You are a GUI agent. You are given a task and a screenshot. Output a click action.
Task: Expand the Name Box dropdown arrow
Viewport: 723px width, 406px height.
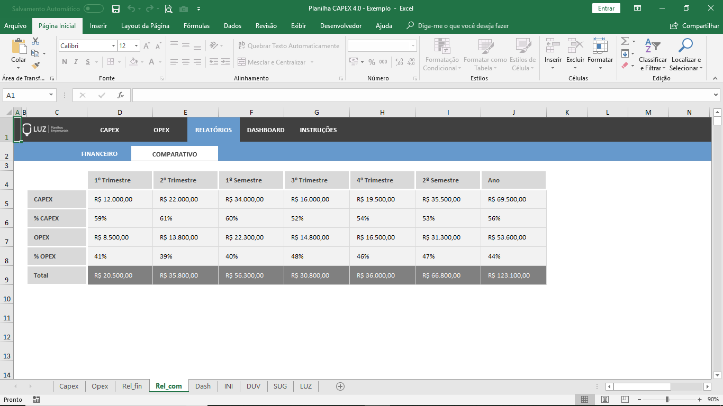[51, 95]
